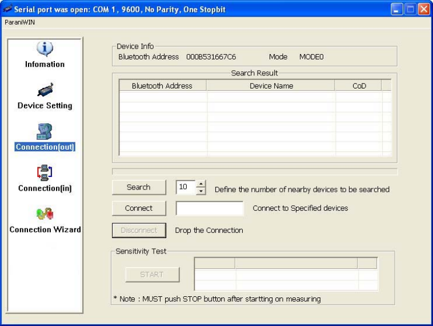Click 'Drop the Connection' text

(209, 230)
